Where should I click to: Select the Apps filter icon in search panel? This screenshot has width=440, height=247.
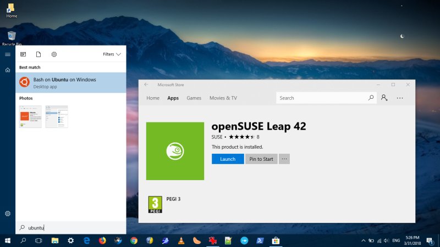pyautogui.click(x=23, y=54)
